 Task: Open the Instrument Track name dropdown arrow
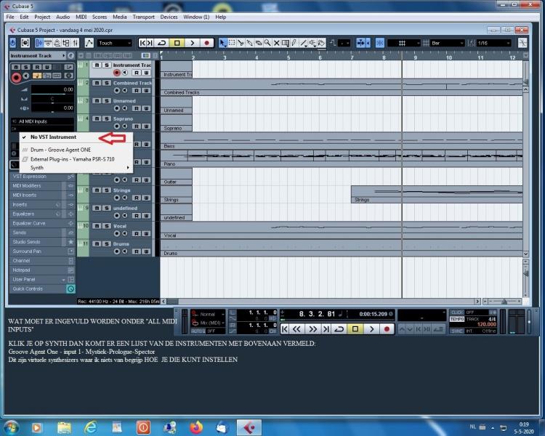click(x=64, y=56)
